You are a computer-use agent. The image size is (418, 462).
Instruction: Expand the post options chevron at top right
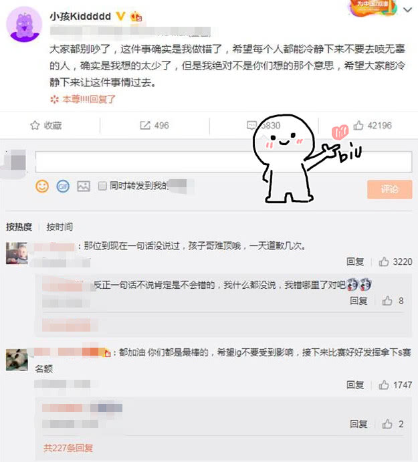[x=408, y=10]
